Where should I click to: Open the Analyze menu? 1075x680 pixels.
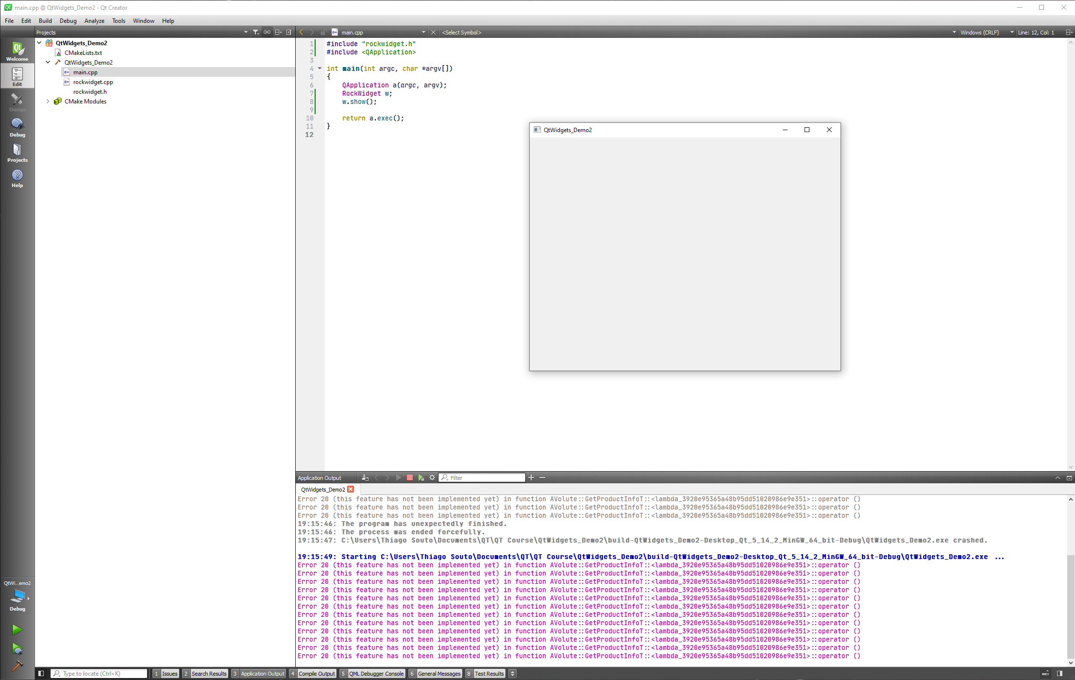(x=94, y=21)
